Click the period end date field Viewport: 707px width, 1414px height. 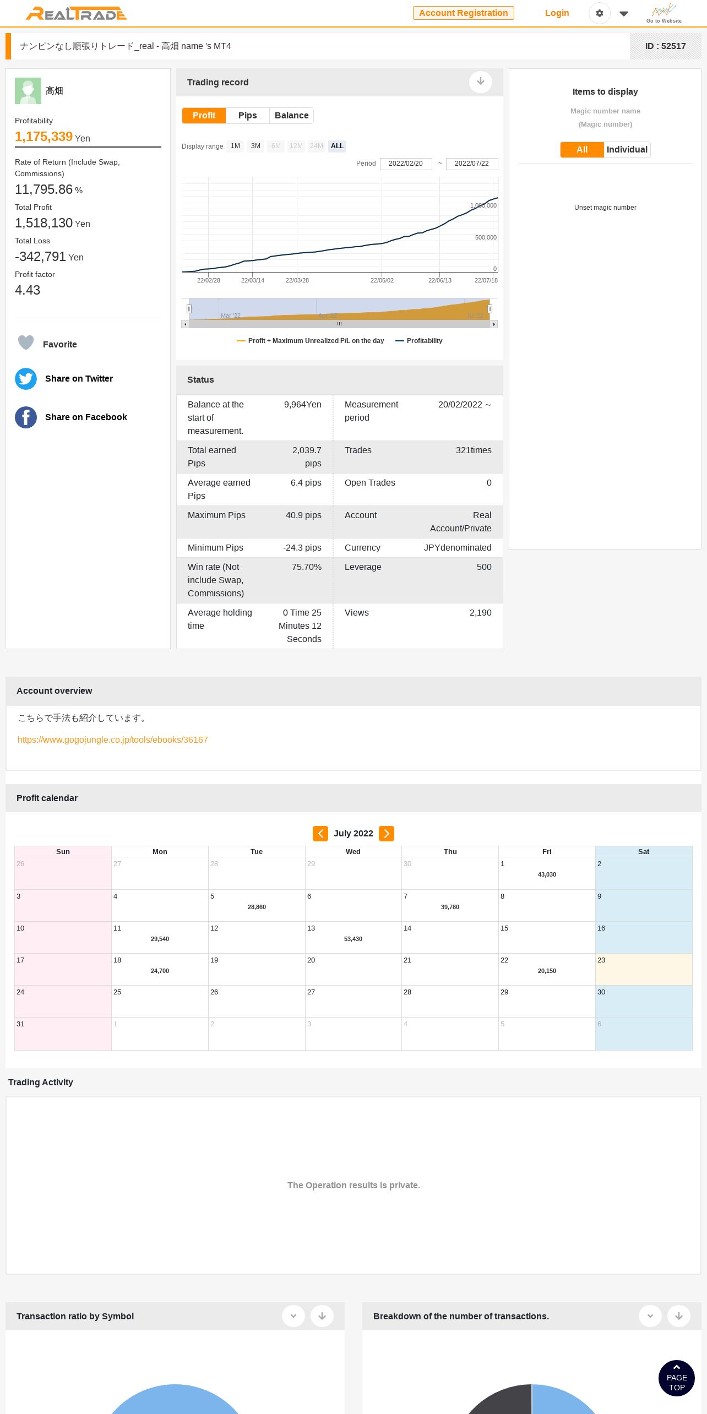[472, 164]
